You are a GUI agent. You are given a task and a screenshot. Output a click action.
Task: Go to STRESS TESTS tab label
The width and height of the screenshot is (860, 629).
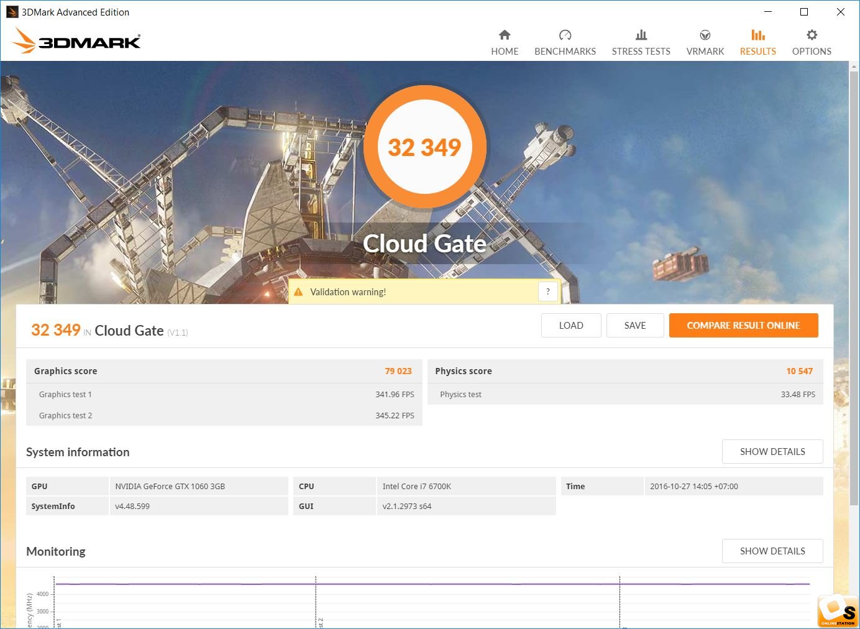tap(641, 52)
